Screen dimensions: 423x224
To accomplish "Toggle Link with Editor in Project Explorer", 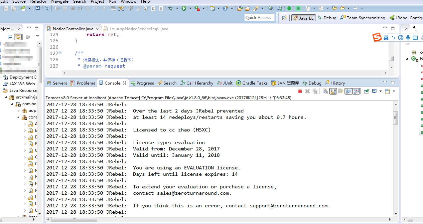I will click(x=18, y=37).
